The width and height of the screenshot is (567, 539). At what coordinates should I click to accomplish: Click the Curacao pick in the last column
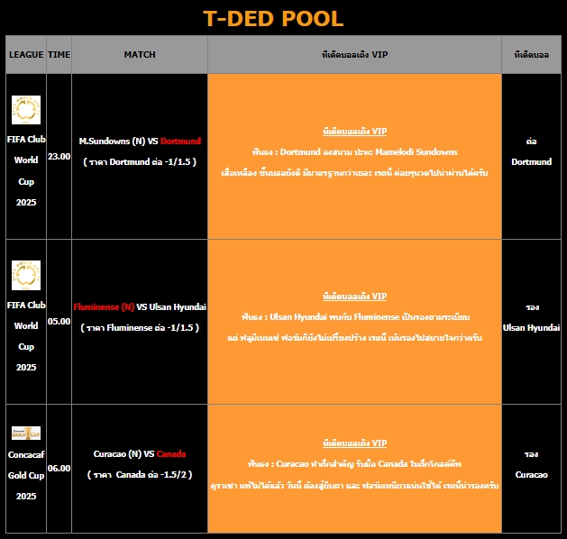[531, 464]
